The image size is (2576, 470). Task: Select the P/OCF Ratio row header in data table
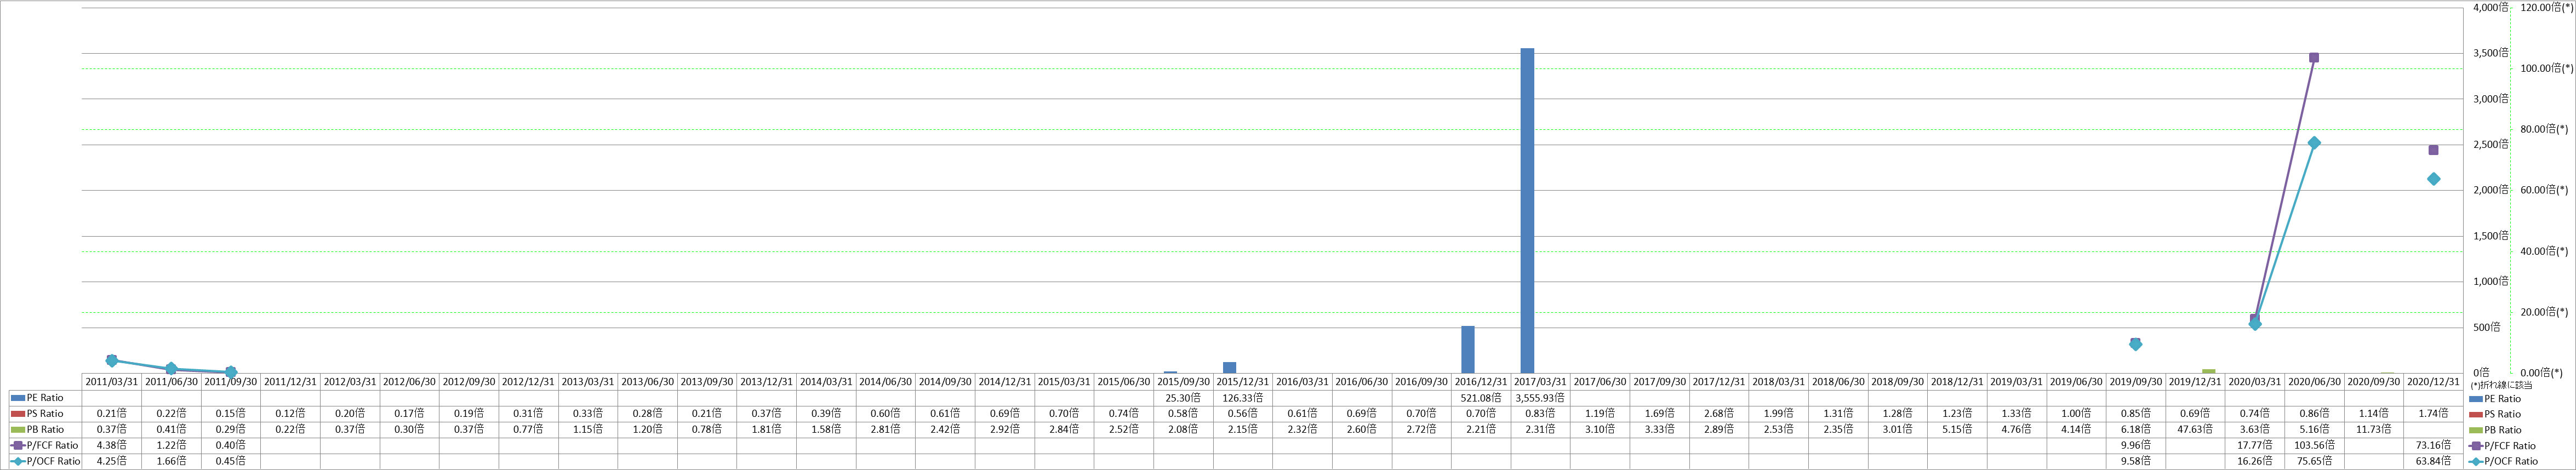pyautogui.click(x=44, y=461)
